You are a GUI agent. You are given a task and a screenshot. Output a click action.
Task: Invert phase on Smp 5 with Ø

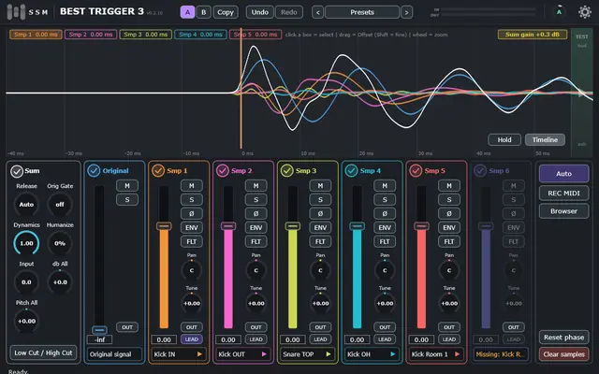449,214
